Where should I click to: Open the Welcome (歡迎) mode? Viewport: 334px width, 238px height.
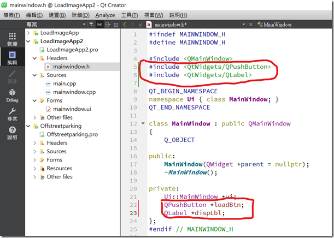point(12,39)
